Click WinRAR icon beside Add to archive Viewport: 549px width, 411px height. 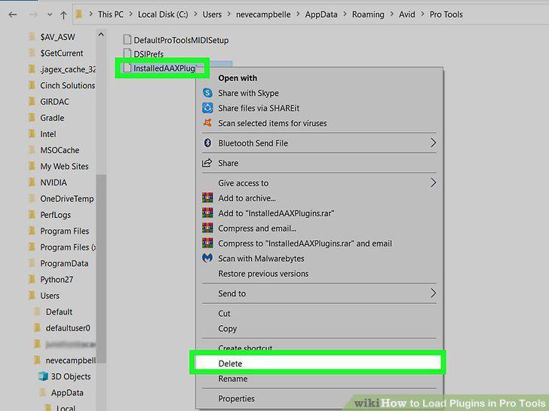point(207,198)
